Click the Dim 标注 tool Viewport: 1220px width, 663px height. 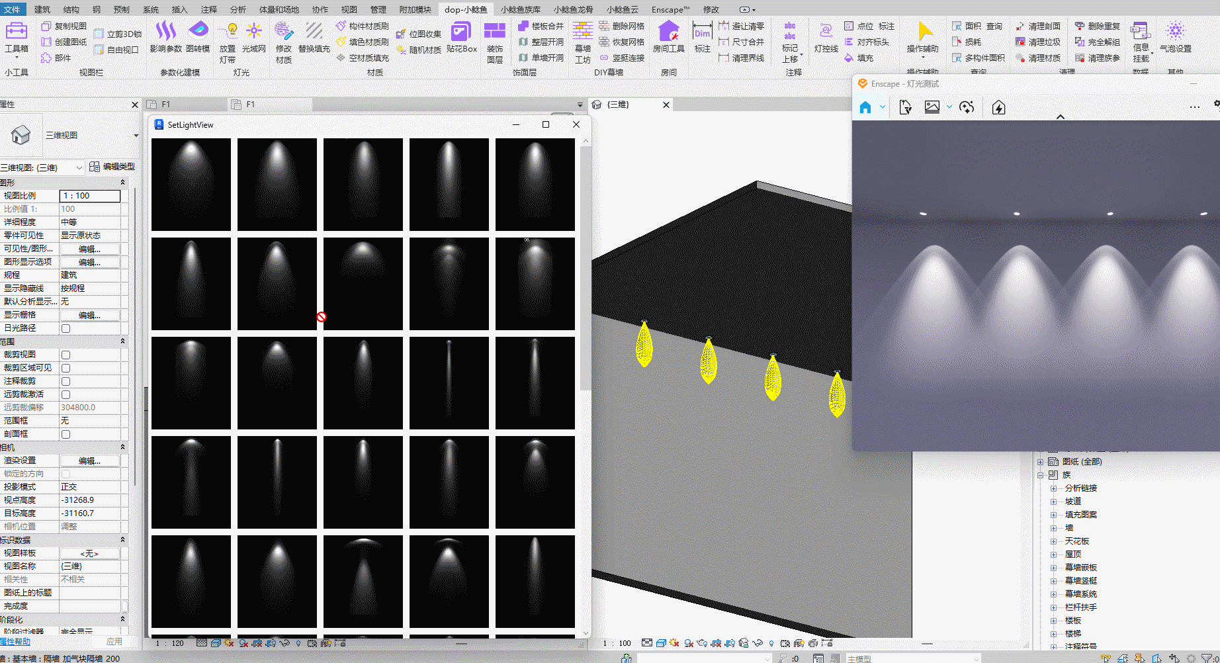coord(703,38)
